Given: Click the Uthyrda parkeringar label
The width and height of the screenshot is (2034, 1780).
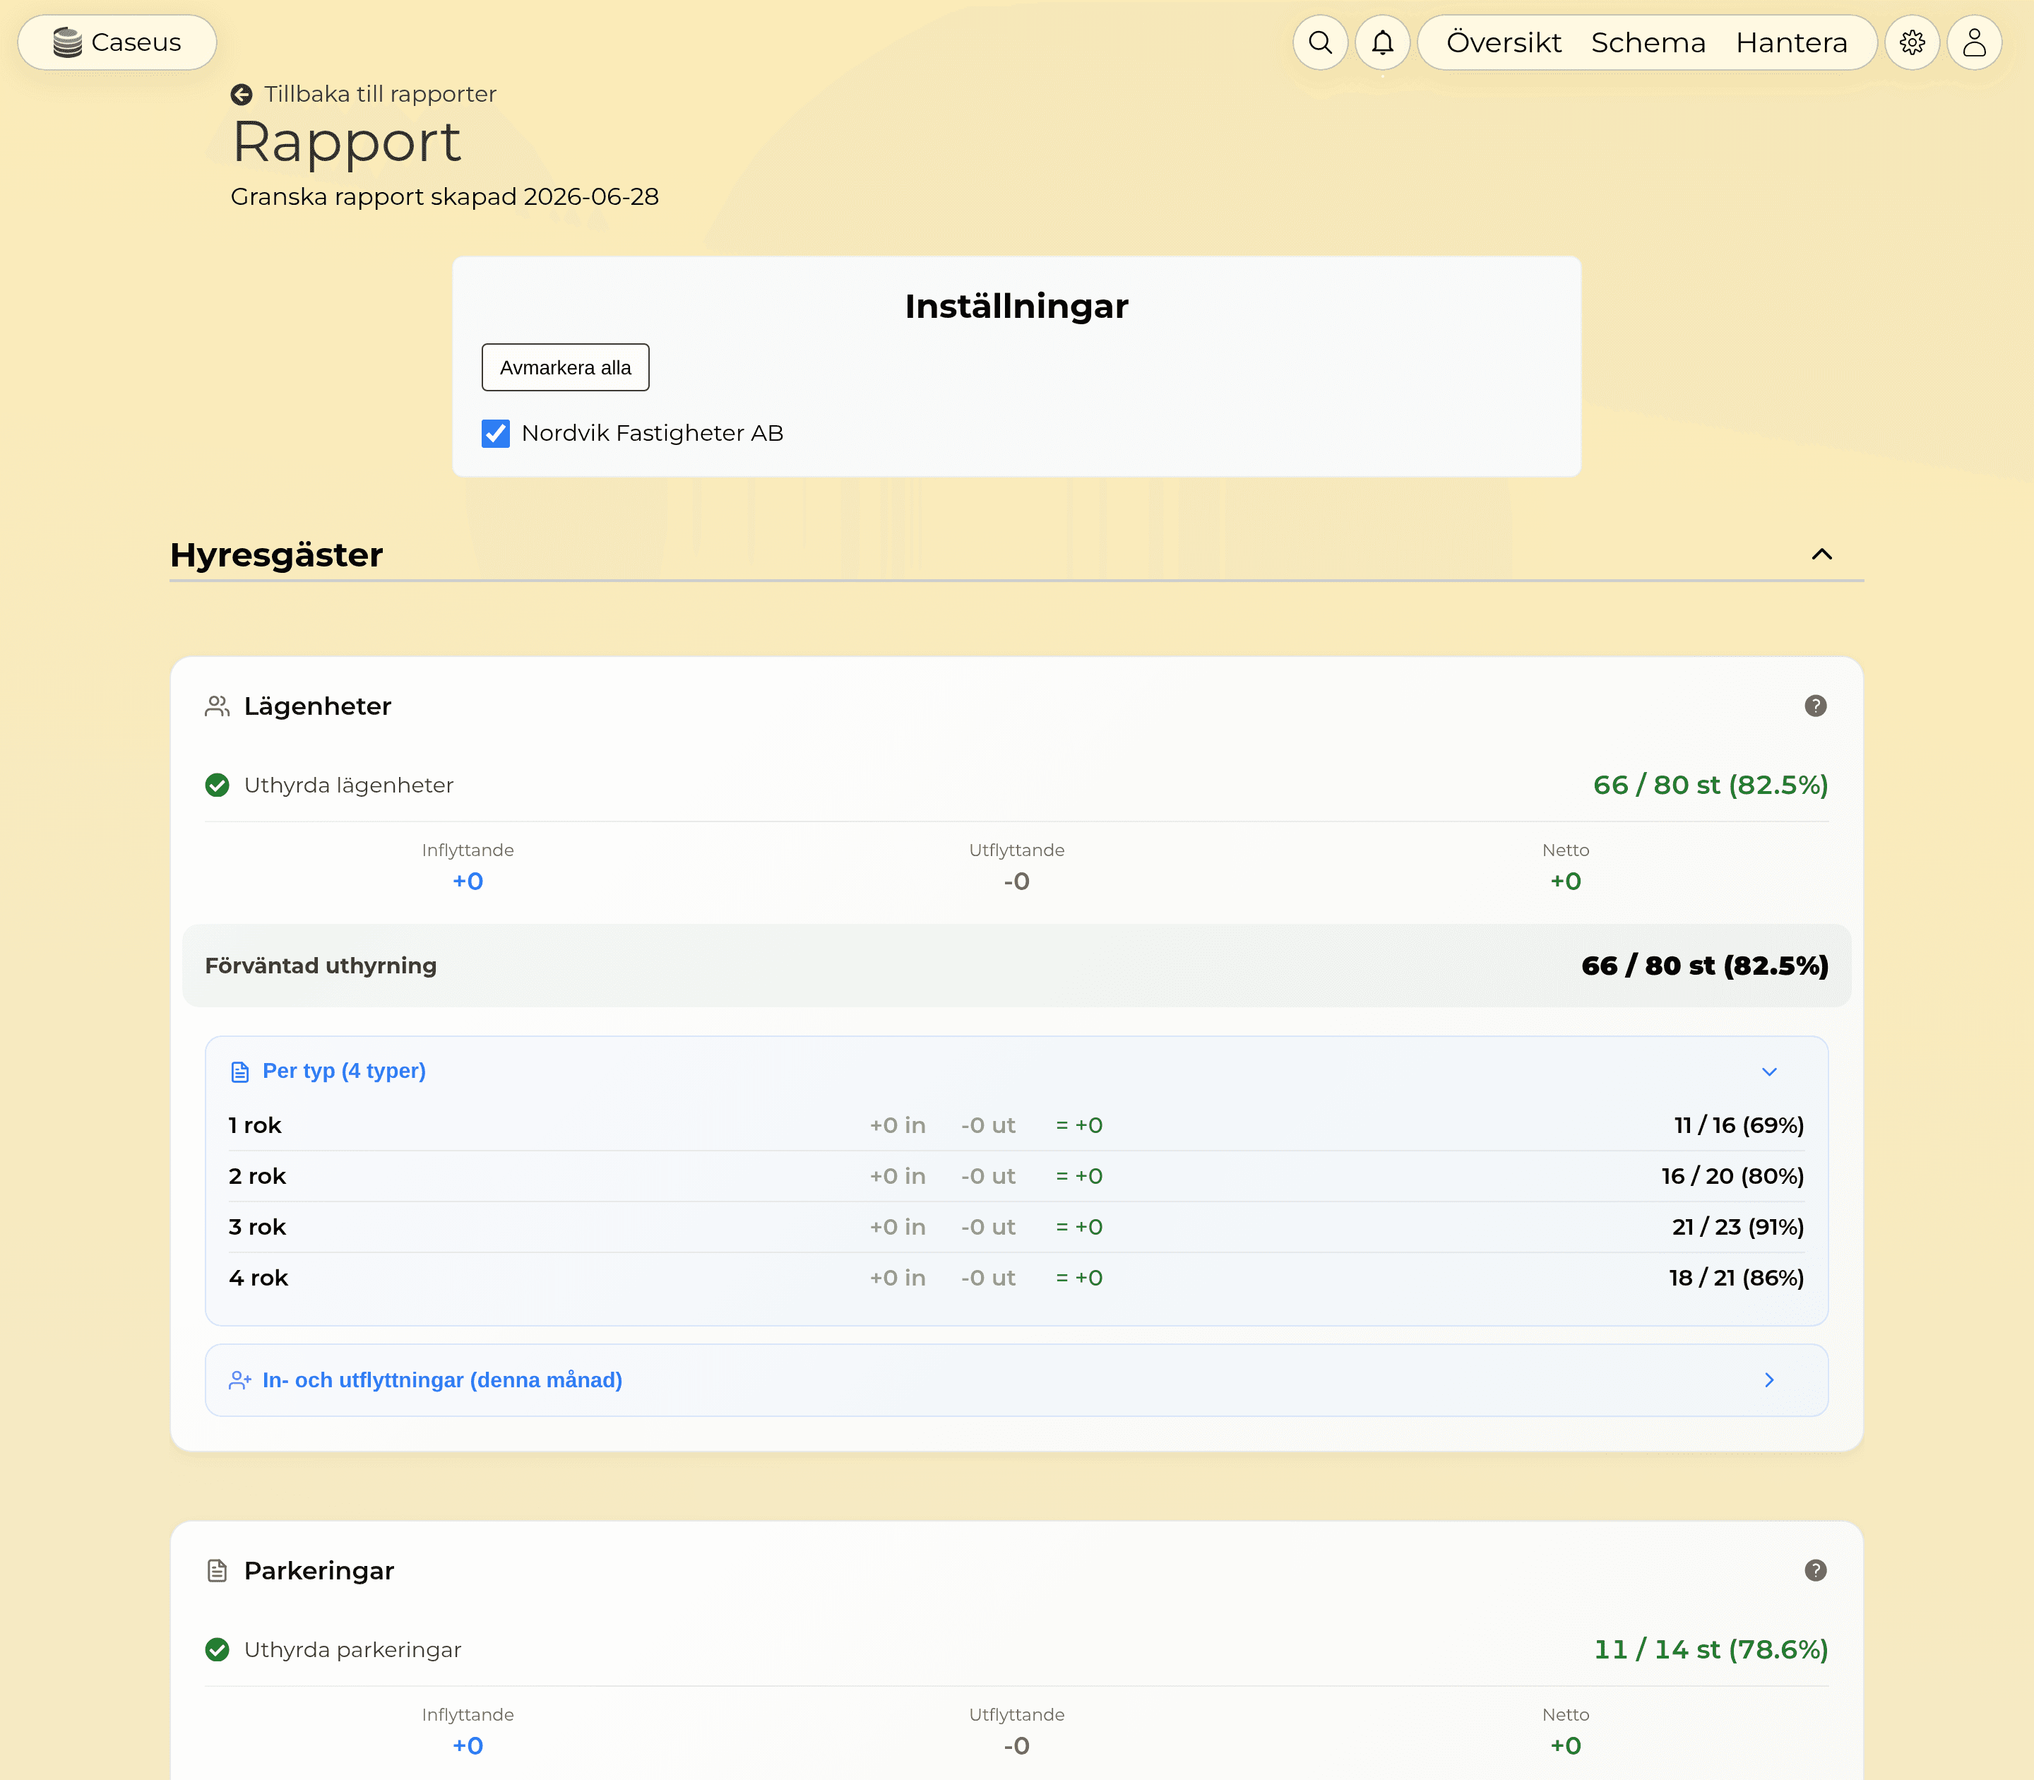Looking at the screenshot, I should [x=352, y=1649].
